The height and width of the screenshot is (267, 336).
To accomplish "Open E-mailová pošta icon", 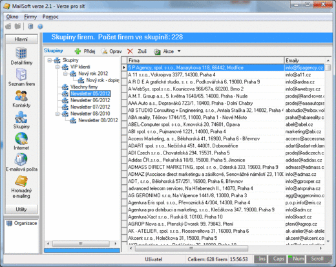I will 21,160.
